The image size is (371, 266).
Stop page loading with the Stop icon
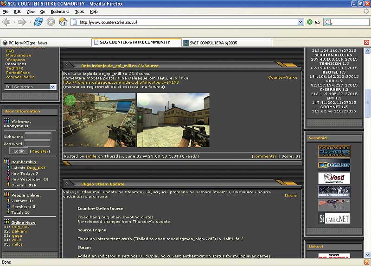pos(51,22)
